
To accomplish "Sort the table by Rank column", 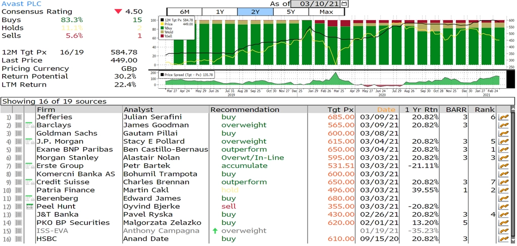I will [x=483, y=109].
